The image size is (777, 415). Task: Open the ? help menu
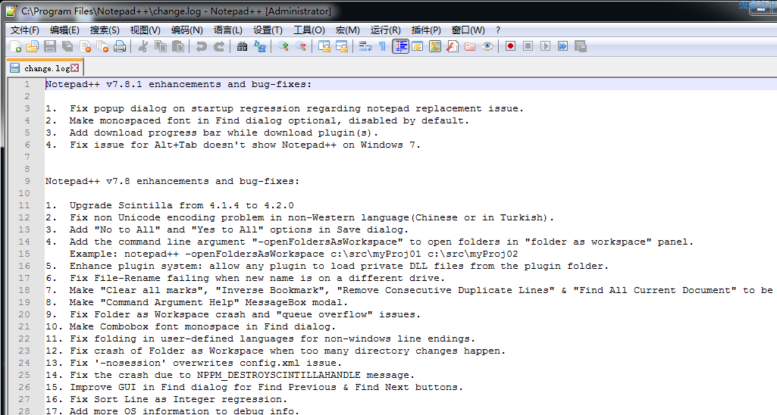498,30
